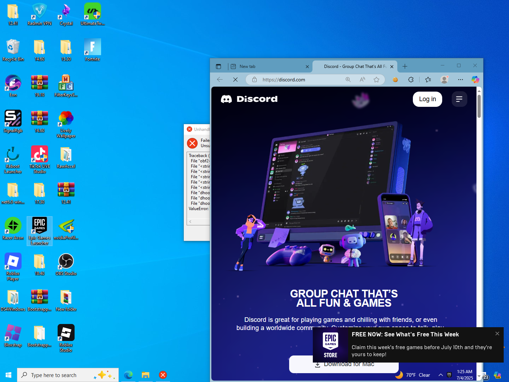The width and height of the screenshot is (509, 382).
Task: Select the Discord - Group Chat tab
Action: (355, 66)
